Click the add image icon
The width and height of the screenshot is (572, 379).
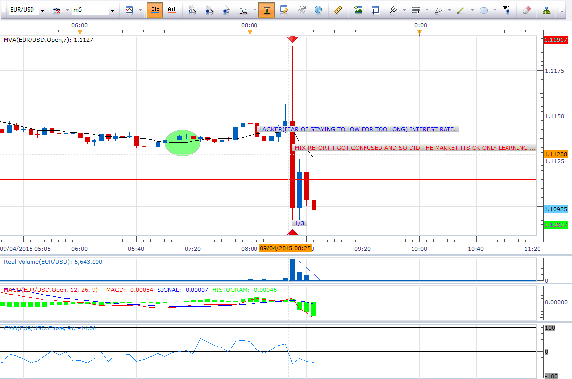pos(358,9)
